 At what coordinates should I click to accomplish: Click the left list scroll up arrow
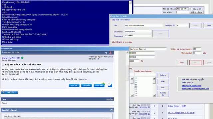pos(132,79)
